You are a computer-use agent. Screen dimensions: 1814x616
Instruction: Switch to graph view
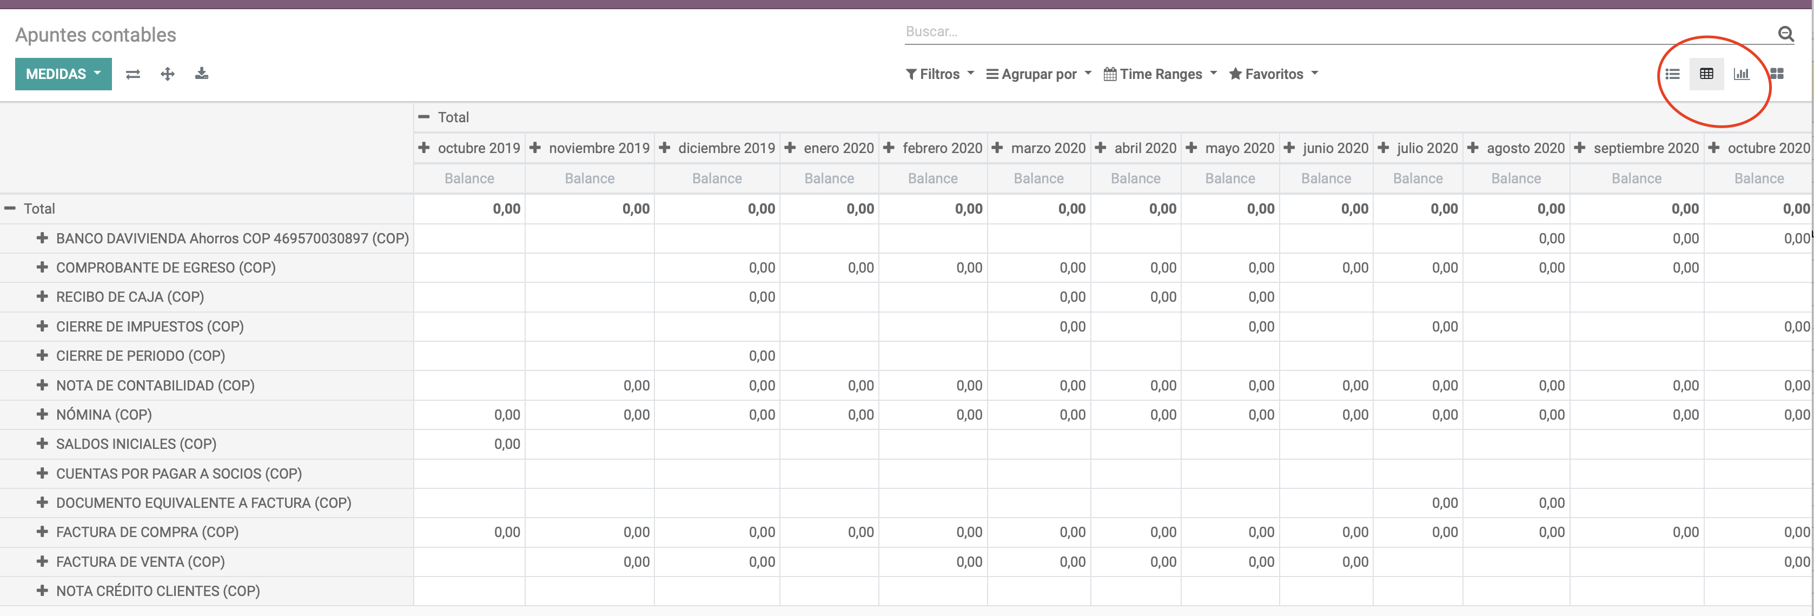[1742, 74]
